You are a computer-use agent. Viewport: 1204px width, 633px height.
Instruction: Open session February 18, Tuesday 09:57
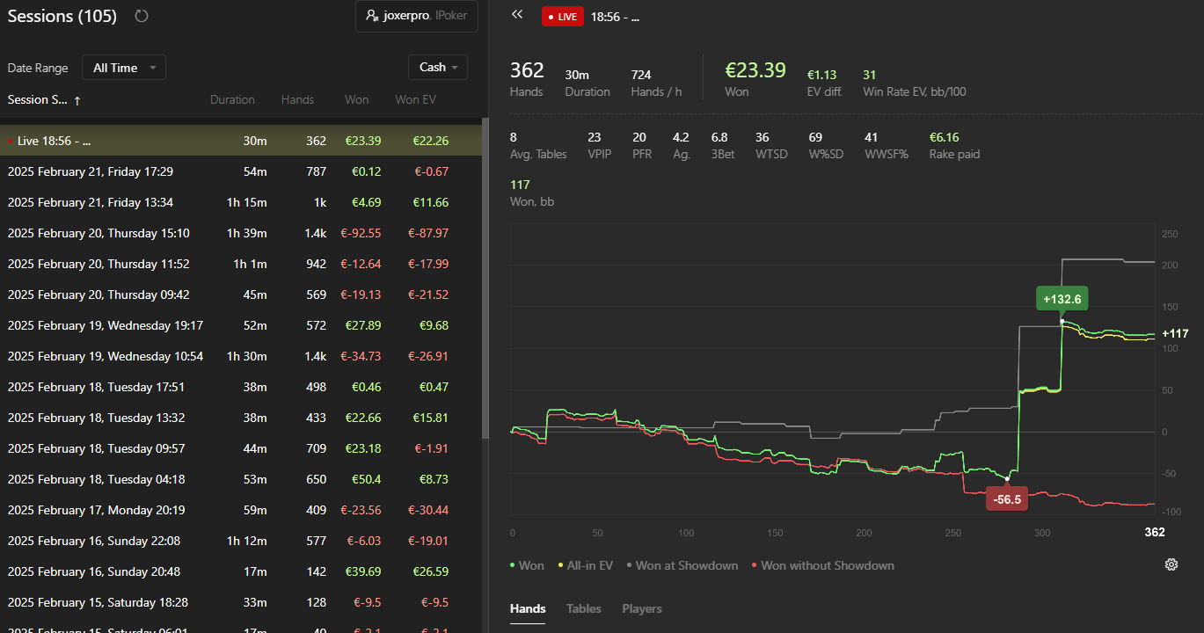(x=241, y=448)
